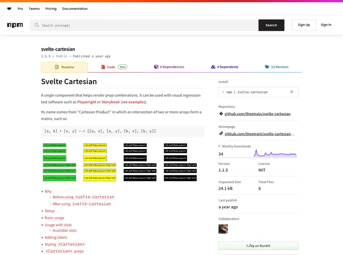Screen dimensions: 343x255
Task: Open the Playwright link
Action: click(87, 102)
